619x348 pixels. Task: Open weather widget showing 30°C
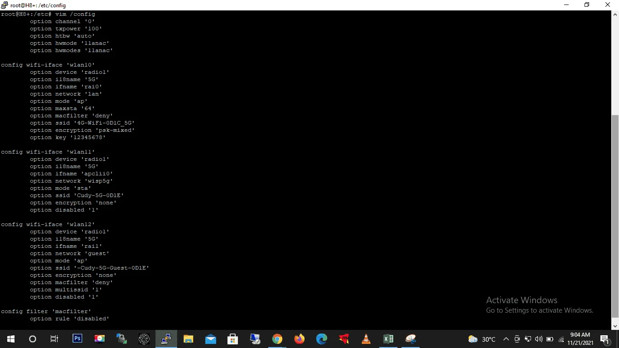tap(482, 339)
